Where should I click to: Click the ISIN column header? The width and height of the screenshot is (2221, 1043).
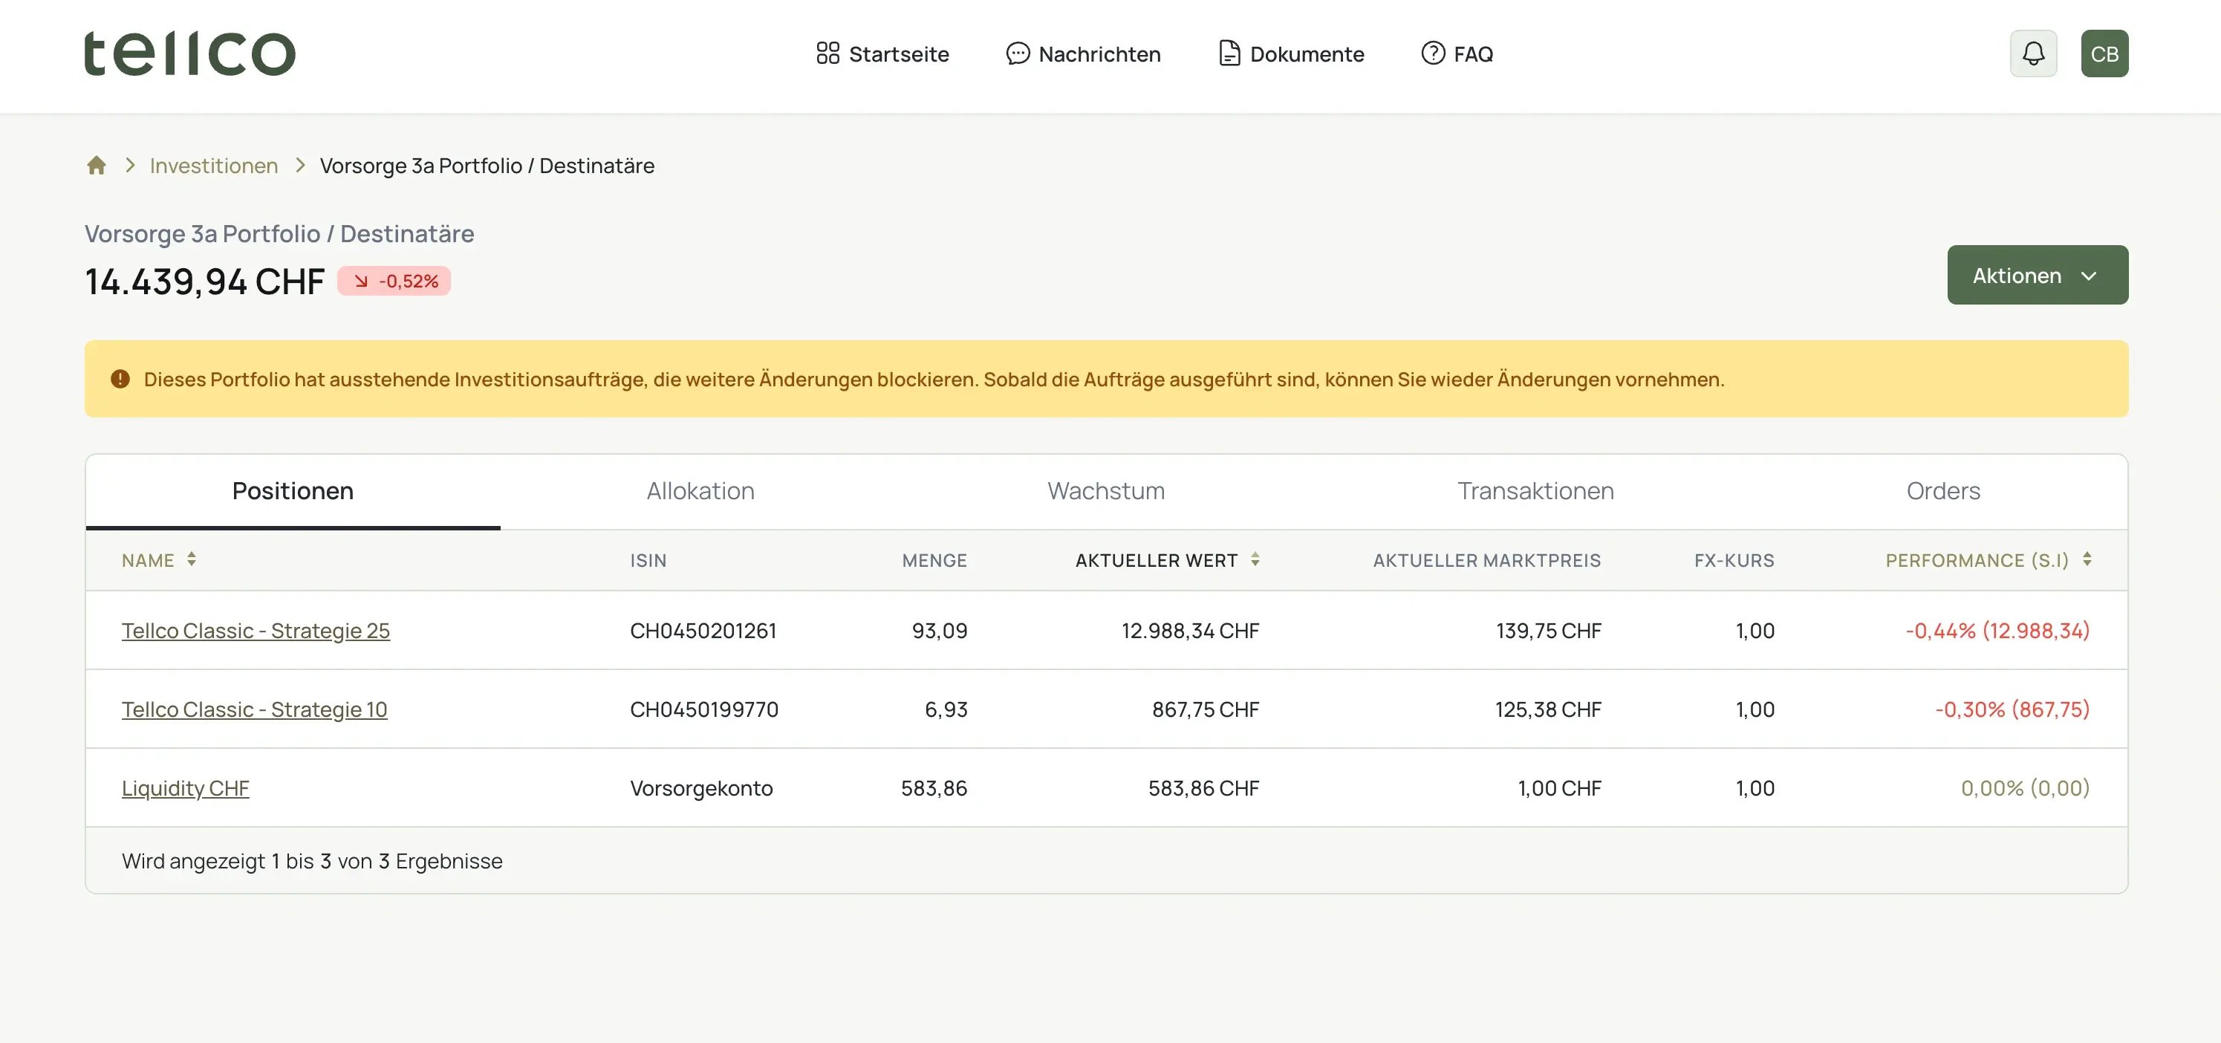648,560
